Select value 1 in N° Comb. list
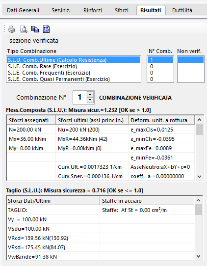 [x=160, y=60]
